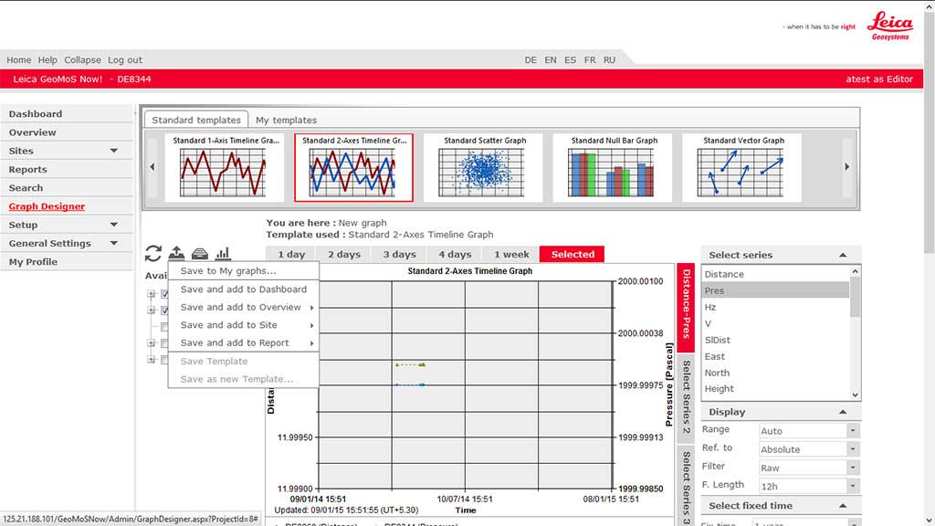
Task: Expand General Settings sidebar arrow
Action: click(x=114, y=243)
